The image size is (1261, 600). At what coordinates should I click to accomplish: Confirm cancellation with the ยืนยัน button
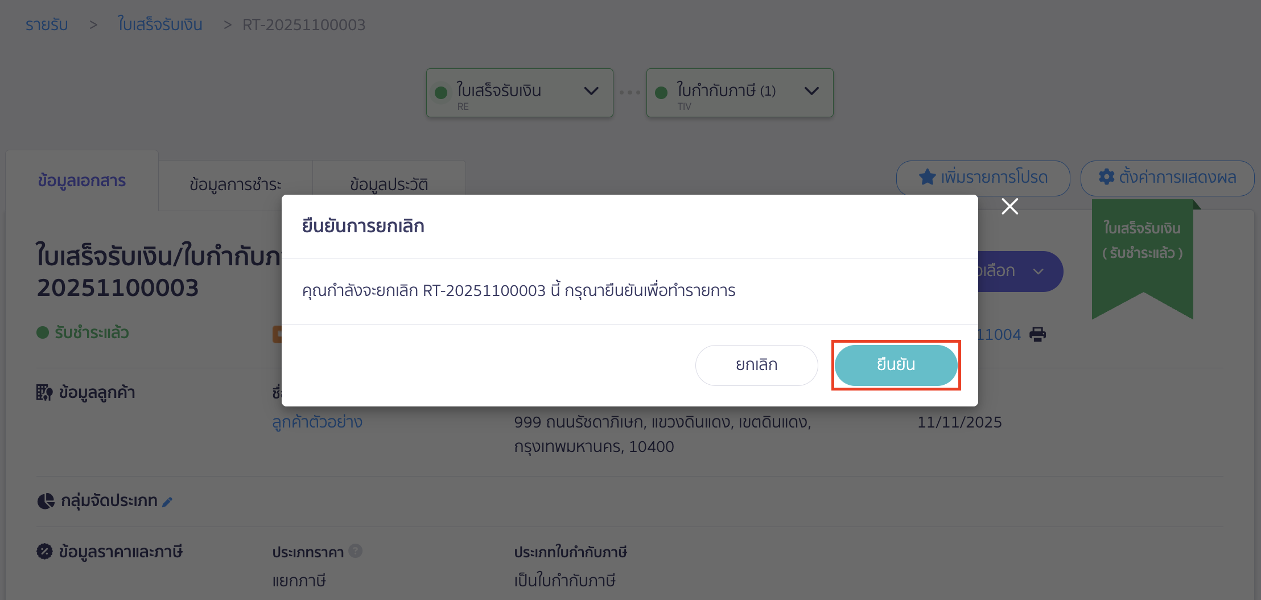point(895,365)
